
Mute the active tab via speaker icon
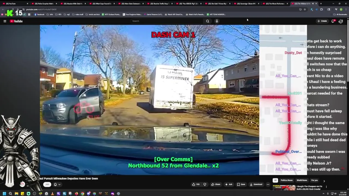[313, 4]
